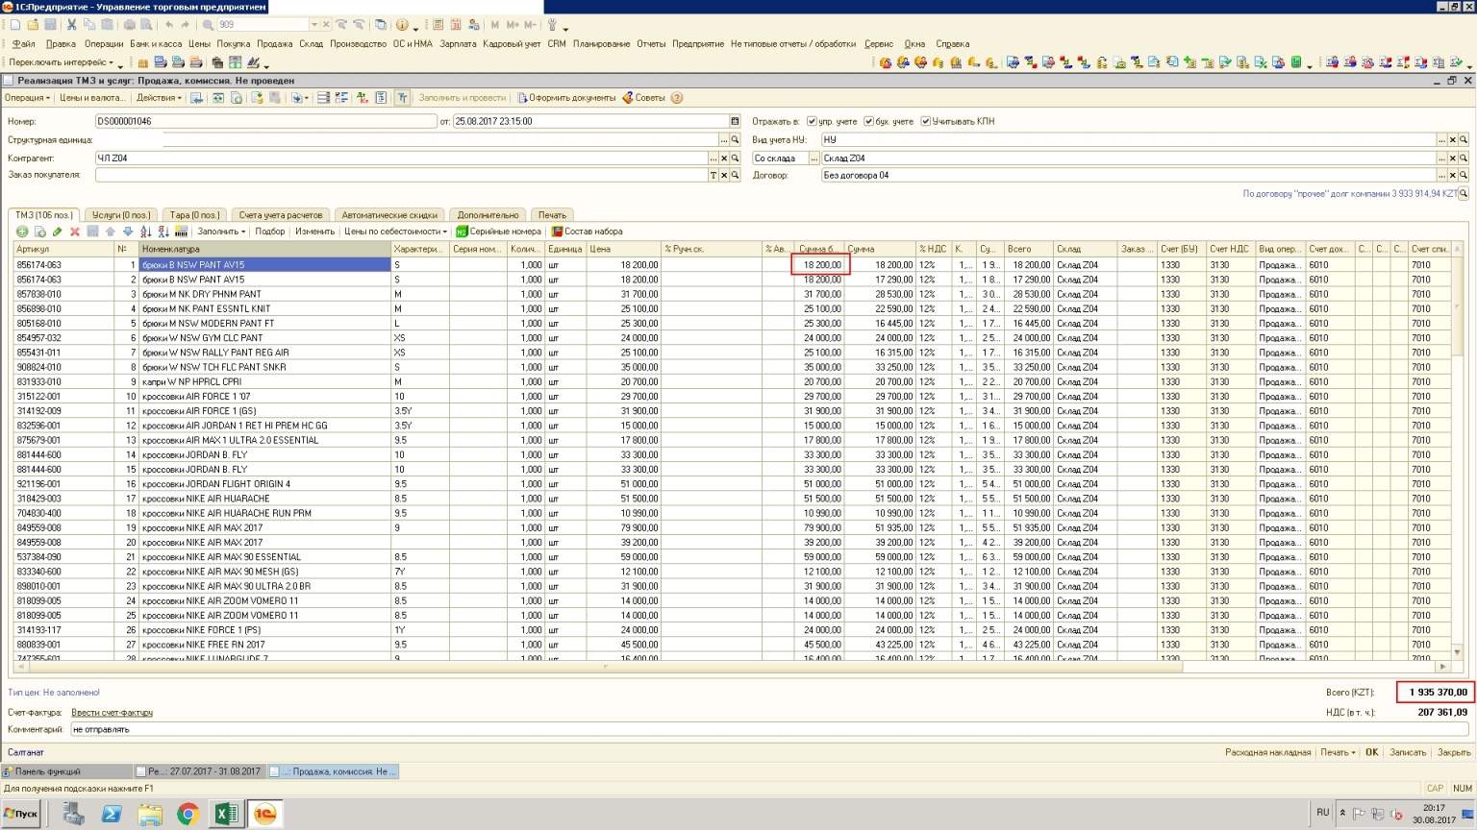The width and height of the screenshot is (1477, 830).
Task: Click the Номер field DS000001046
Action: [265, 121]
